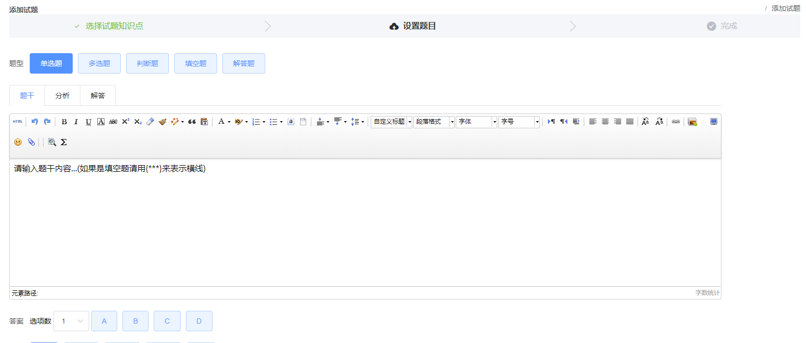Open highlight background color dropdown
Screen dimensions: 806x343
coord(247,122)
